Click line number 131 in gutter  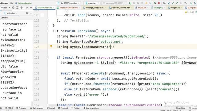[x=37, y=73]
